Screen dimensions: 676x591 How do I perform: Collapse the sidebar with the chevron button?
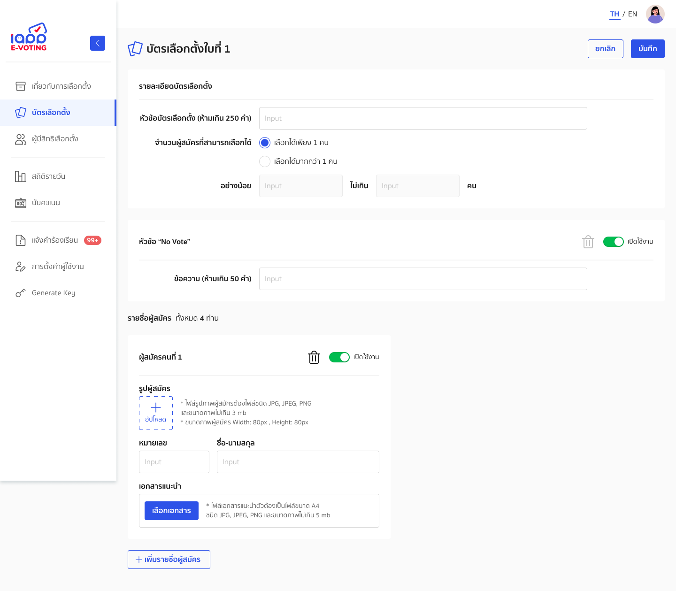[98, 43]
